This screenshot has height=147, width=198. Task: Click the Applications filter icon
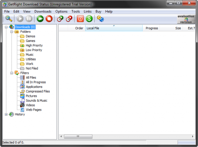pos(22,87)
